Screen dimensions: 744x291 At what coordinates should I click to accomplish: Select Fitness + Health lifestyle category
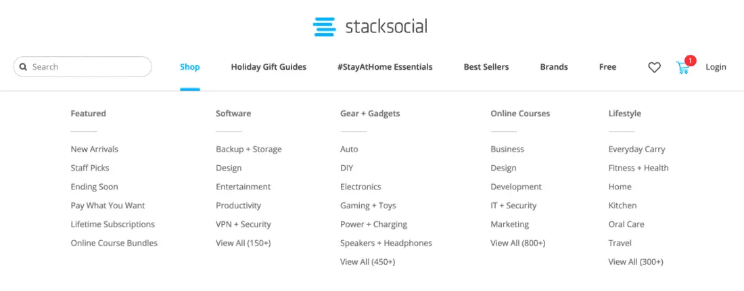point(638,168)
